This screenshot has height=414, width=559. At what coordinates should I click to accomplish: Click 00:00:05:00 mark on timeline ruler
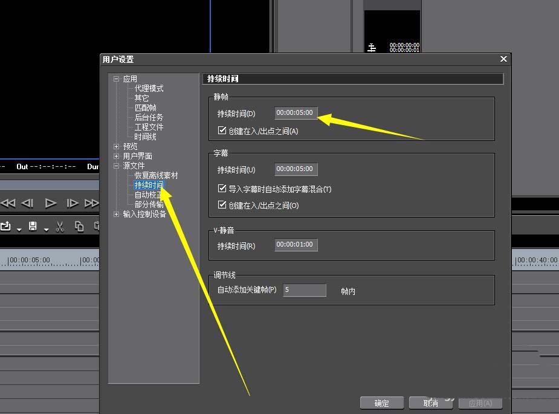30,260
